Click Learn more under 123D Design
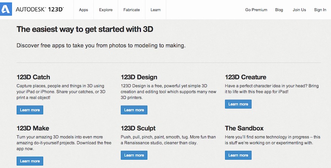Viewport: 331px width, 168px height. click(134, 110)
